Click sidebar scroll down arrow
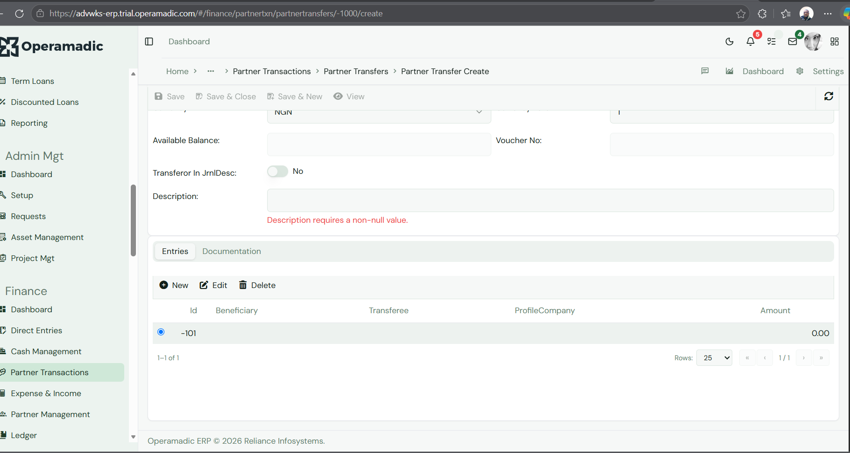This screenshot has width=850, height=453. click(133, 437)
